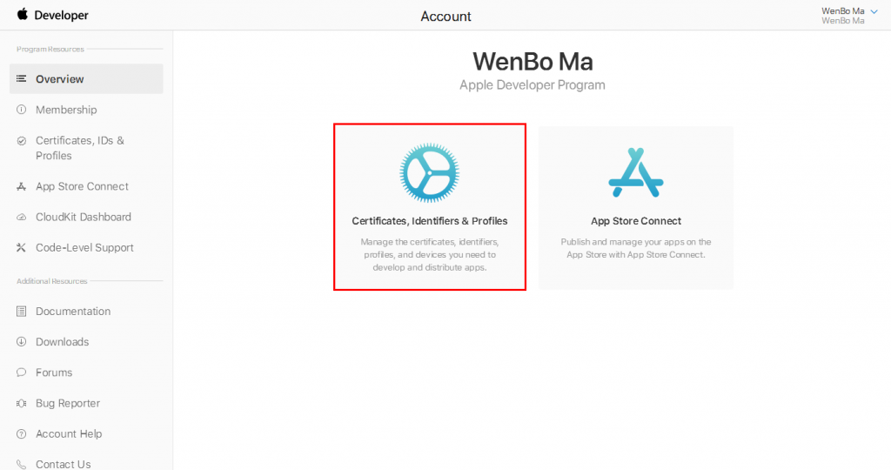Open Downloads in the sidebar
891x470 pixels.
click(62, 342)
